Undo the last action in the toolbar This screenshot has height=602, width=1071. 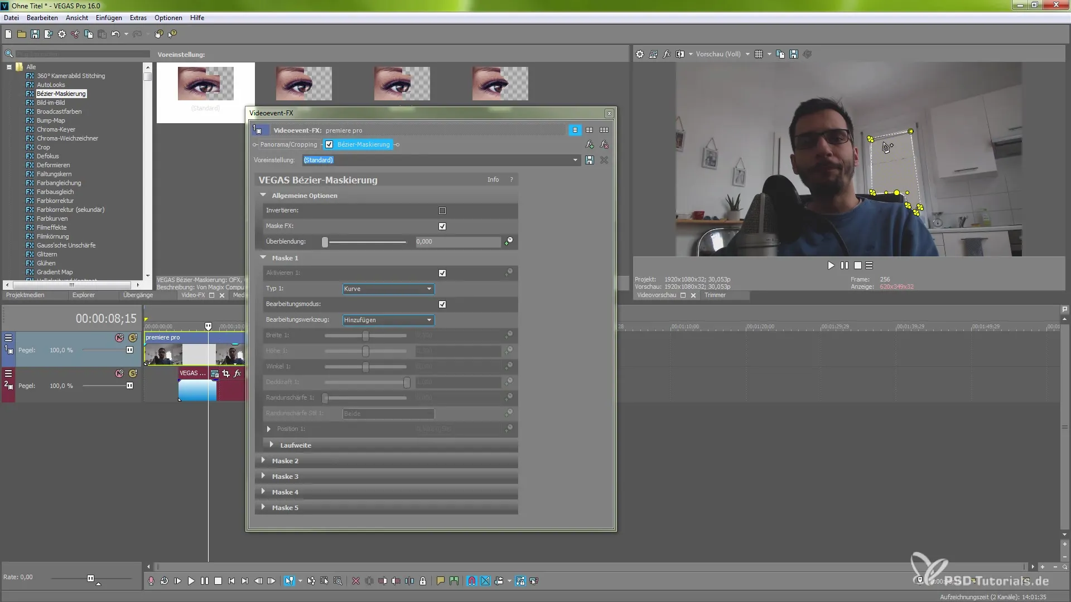(x=115, y=34)
